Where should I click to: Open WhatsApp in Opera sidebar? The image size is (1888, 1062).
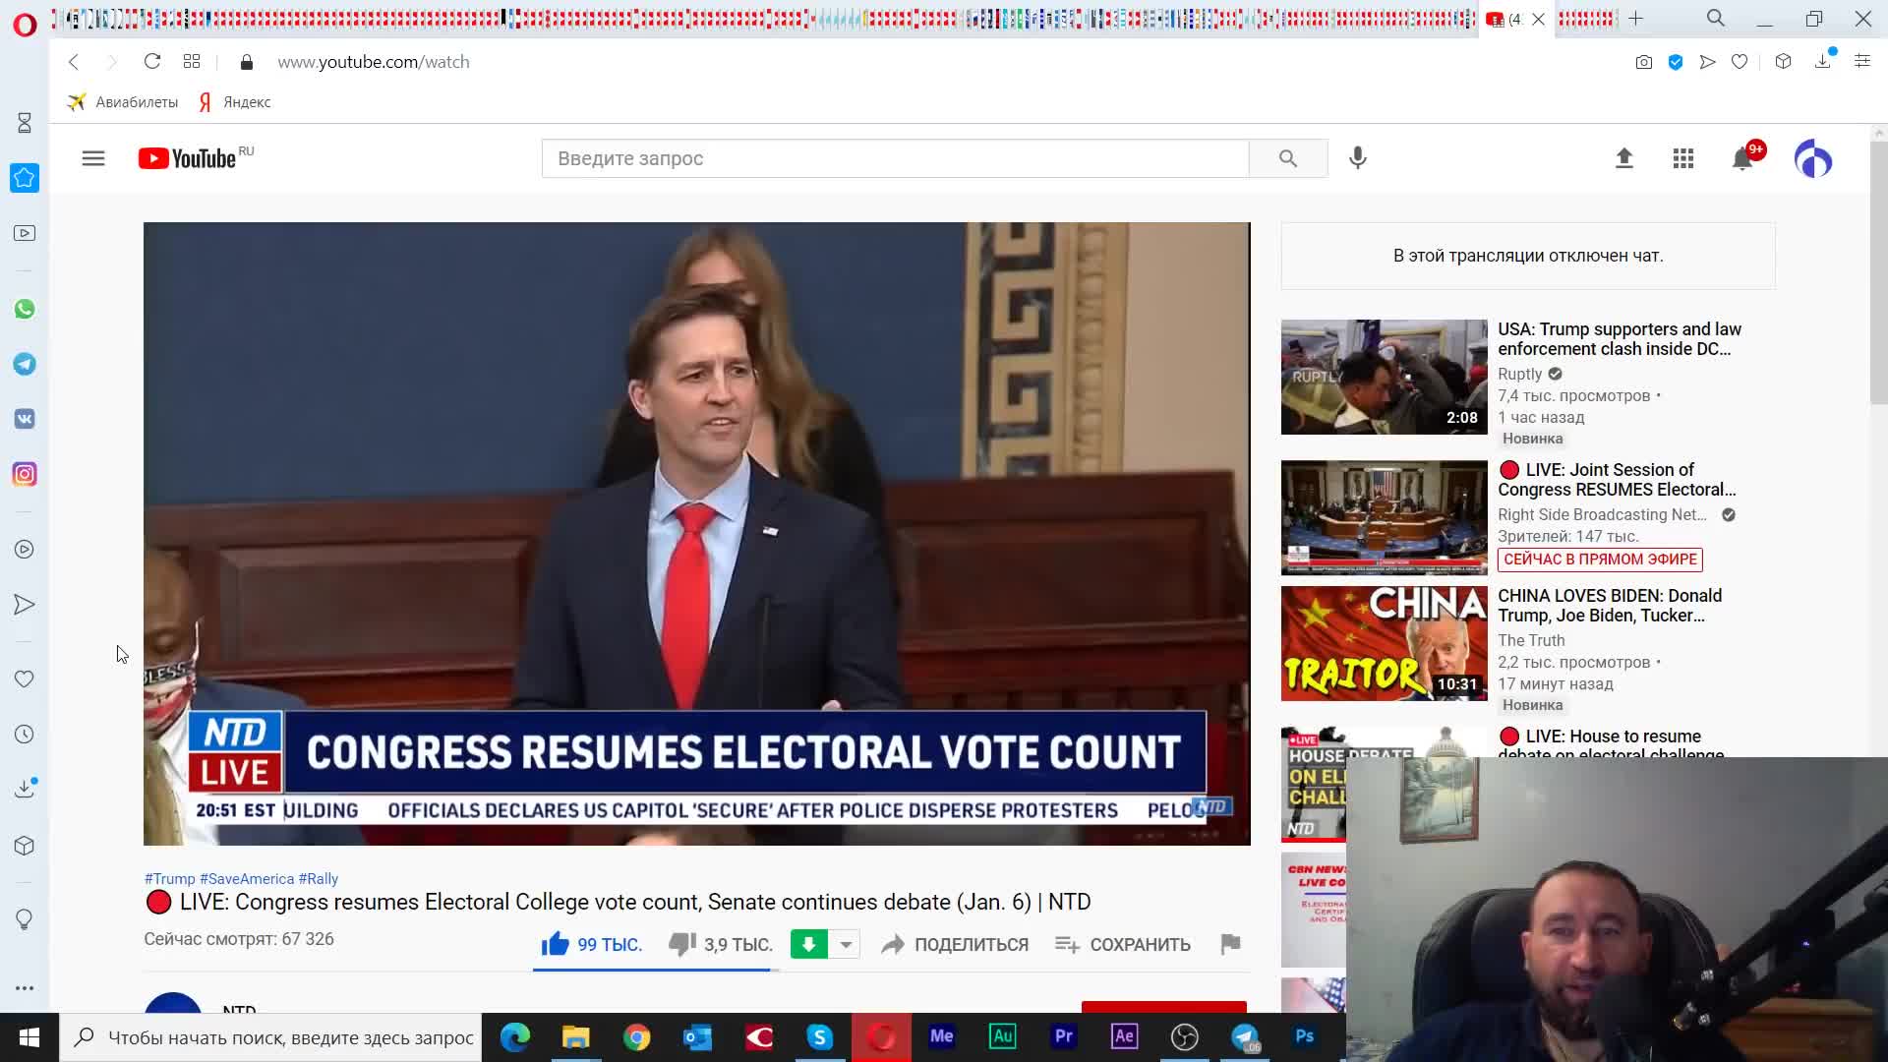25,310
